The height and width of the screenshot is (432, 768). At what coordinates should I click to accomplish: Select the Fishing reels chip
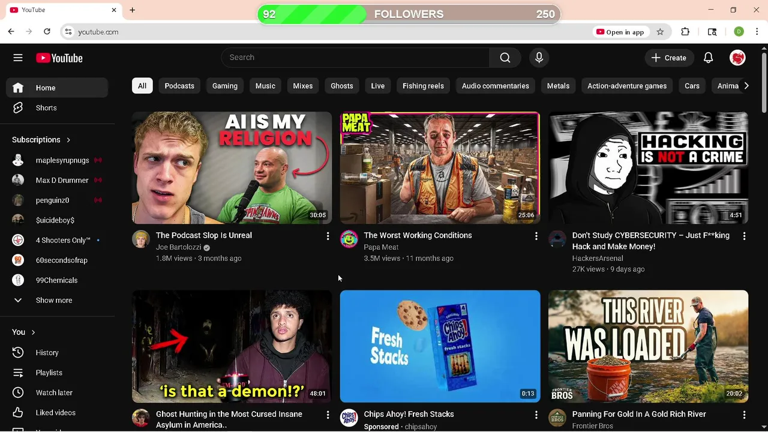pyautogui.click(x=423, y=86)
